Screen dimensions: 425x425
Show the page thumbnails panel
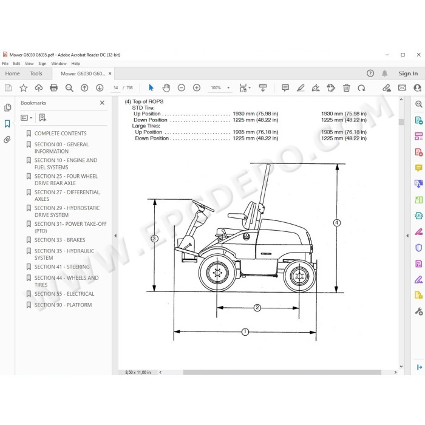[x=7, y=107]
